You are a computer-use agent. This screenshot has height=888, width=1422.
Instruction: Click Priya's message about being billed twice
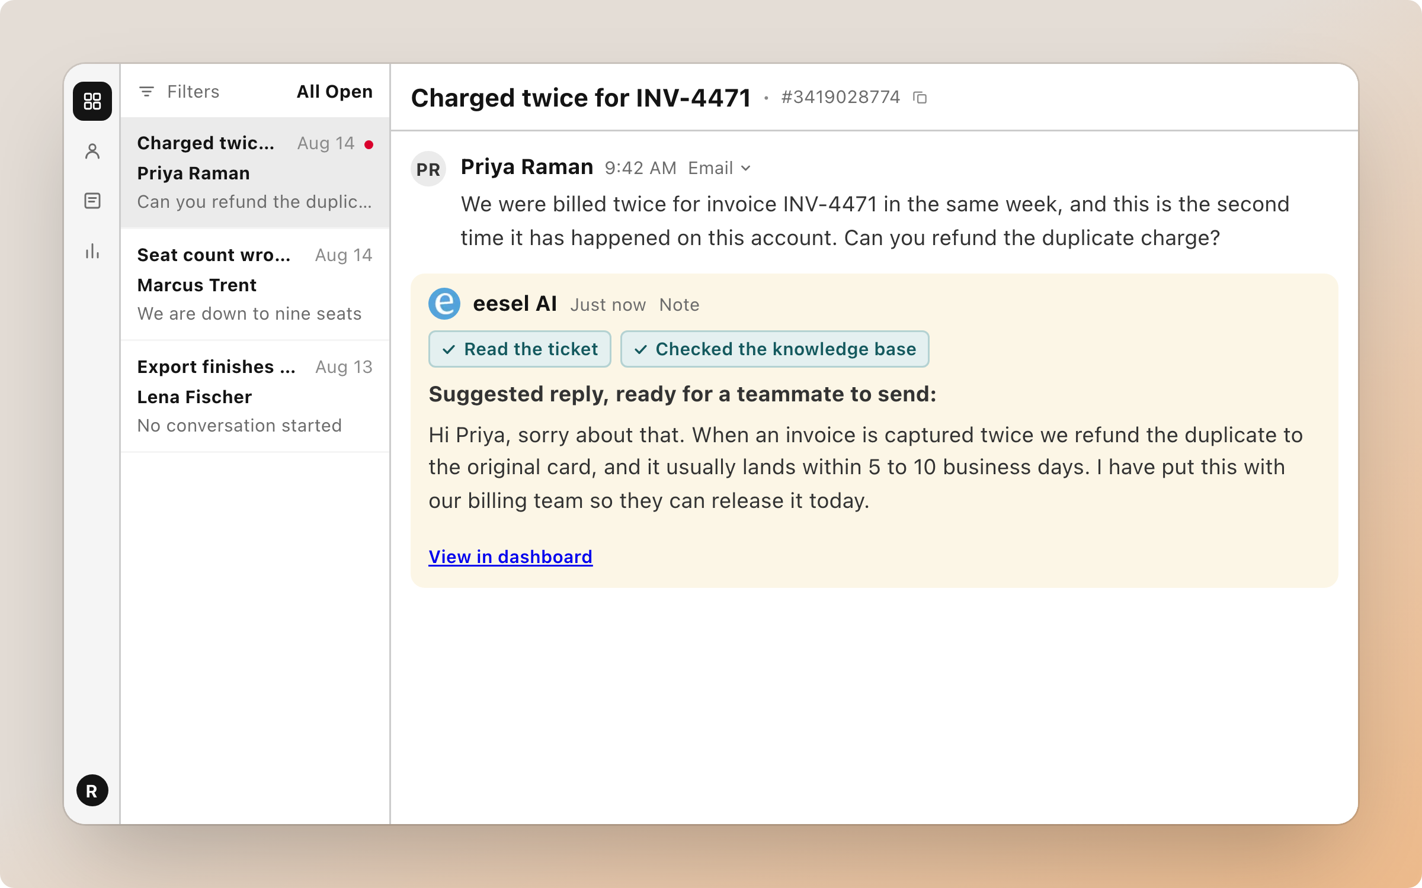tap(875, 221)
